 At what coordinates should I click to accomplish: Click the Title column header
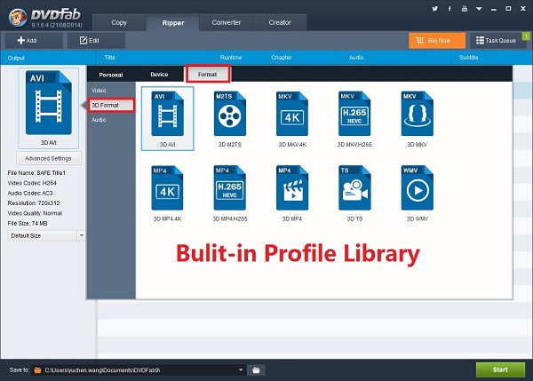tap(110, 58)
